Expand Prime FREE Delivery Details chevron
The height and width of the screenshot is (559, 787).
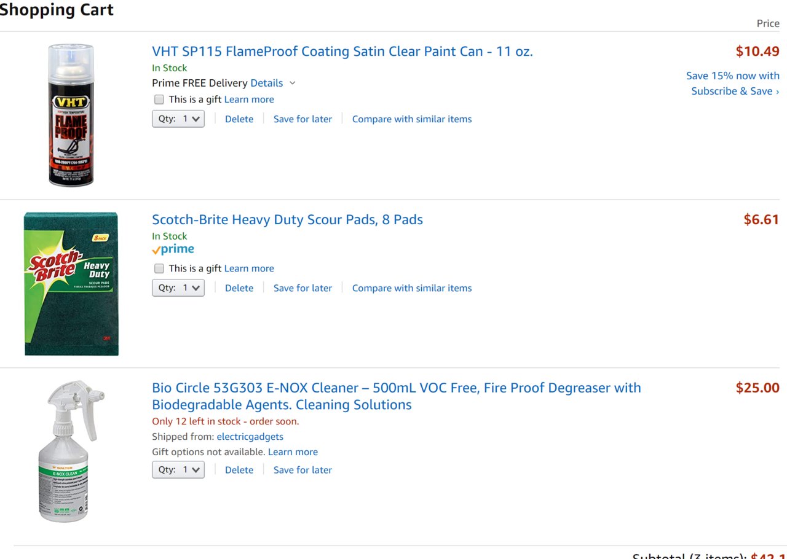click(x=293, y=83)
